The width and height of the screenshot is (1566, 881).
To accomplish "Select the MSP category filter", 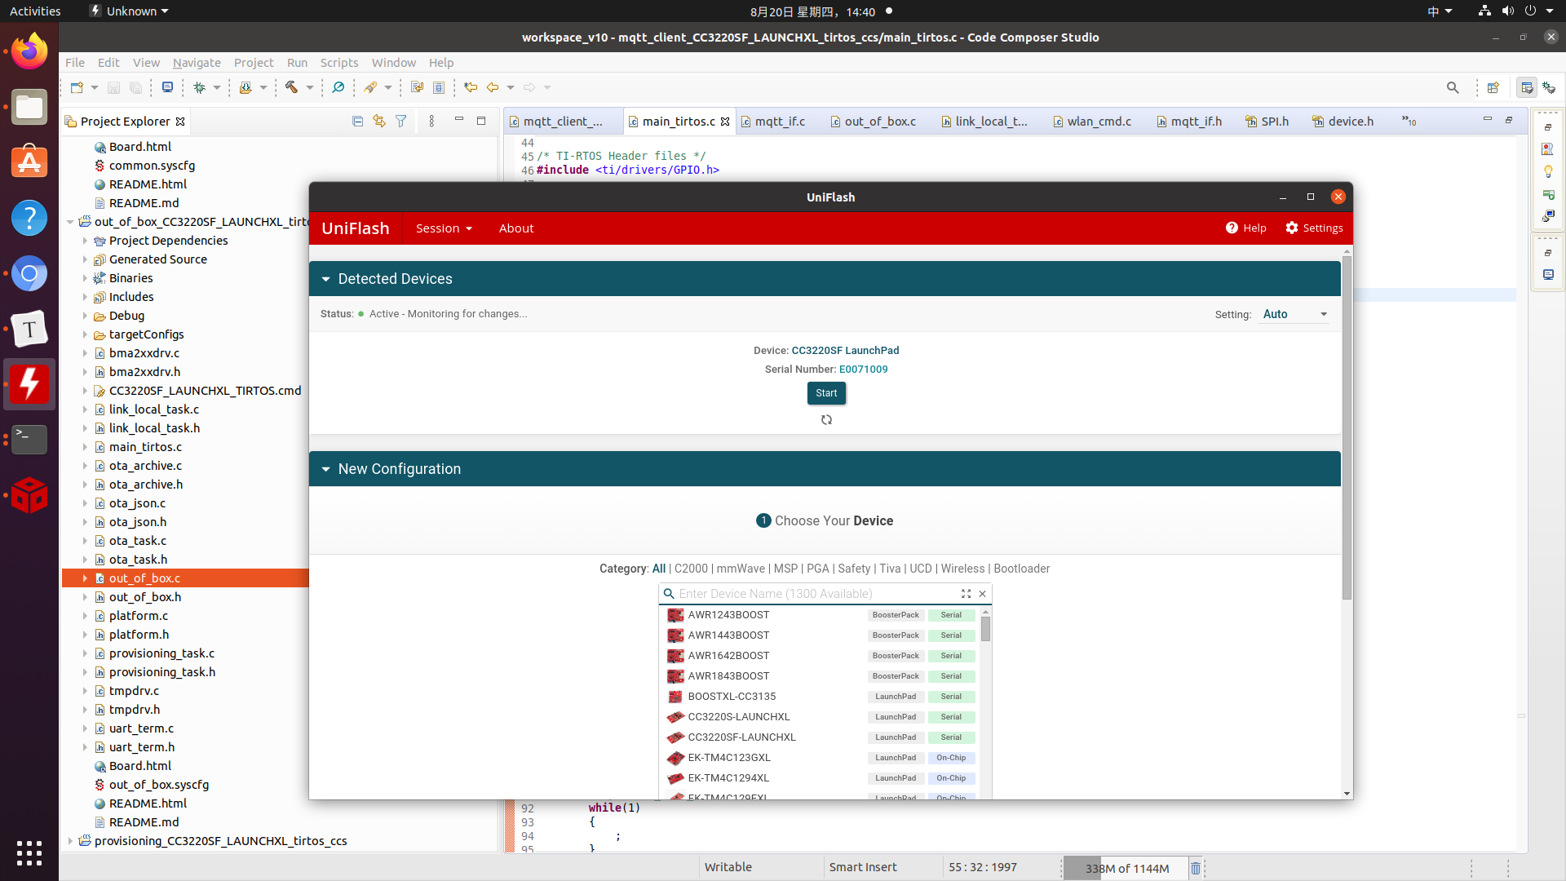I will [785, 569].
